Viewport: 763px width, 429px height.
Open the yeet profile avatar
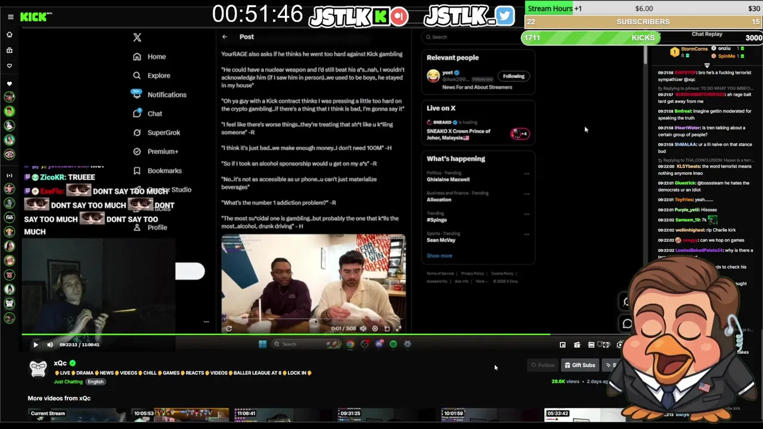tap(433, 76)
